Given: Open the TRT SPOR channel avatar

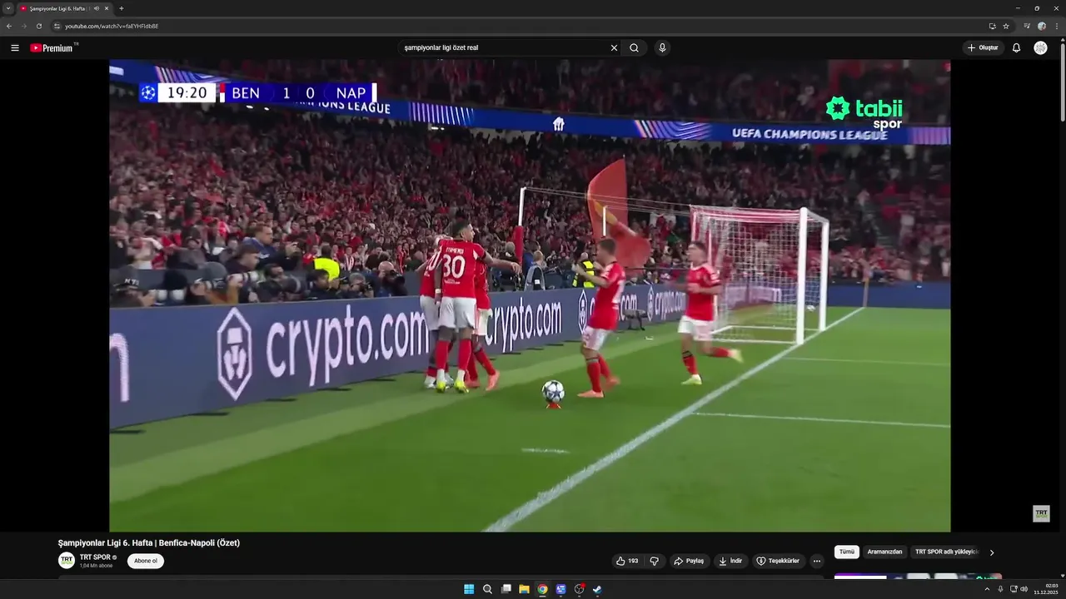Looking at the screenshot, I should pyautogui.click(x=67, y=561).
